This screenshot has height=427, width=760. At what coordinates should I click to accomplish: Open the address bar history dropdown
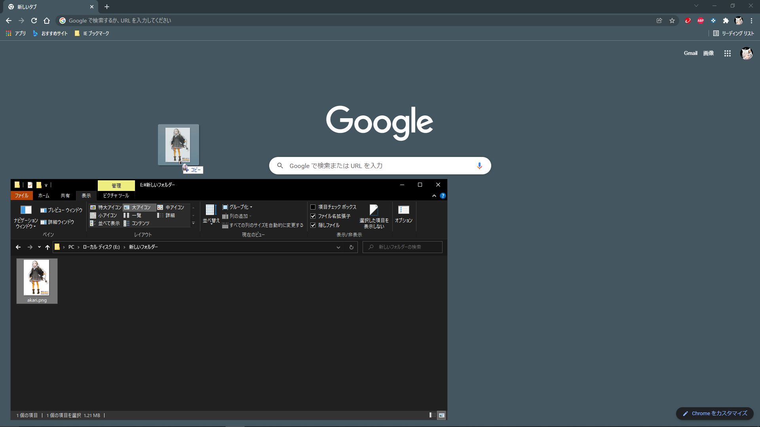click(338, 247)
